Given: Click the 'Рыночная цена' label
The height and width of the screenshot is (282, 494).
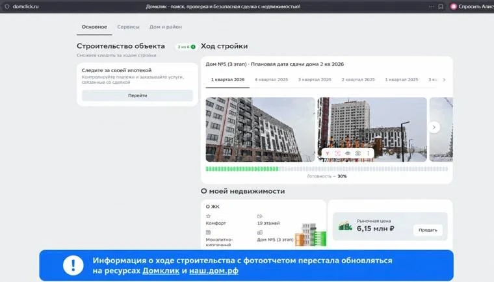Looking at the screenshot, I should click(x=374, y=221).
